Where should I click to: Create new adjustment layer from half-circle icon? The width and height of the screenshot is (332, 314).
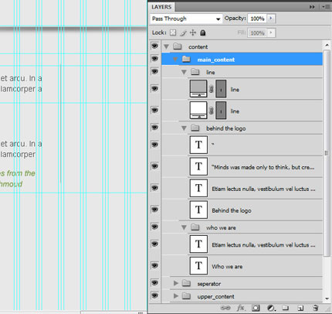(271, 308)
